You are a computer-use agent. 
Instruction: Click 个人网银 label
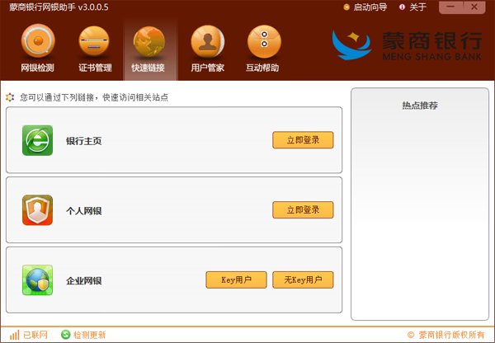(83, 211)
